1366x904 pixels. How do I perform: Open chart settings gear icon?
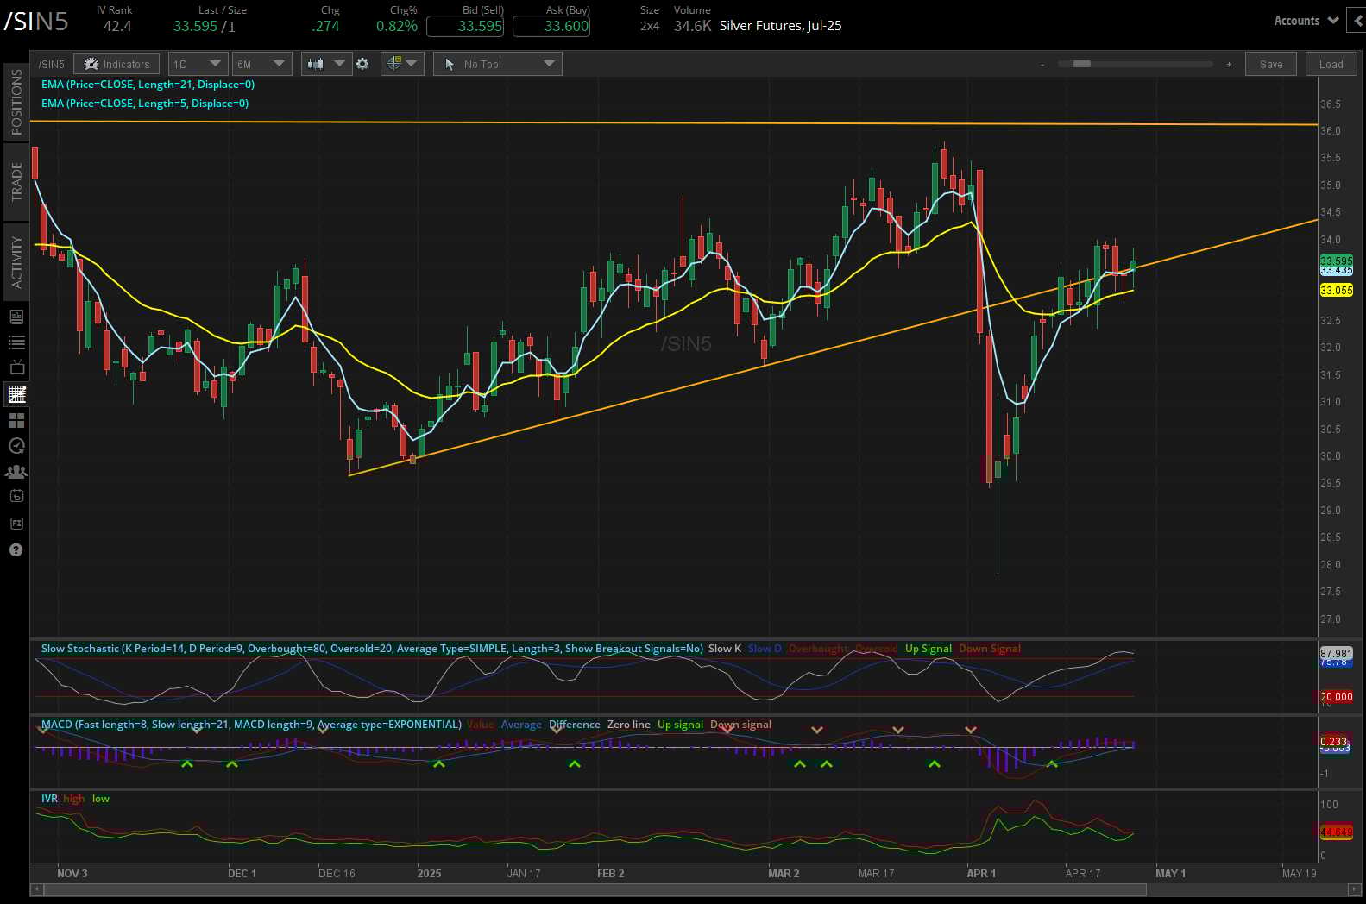[x=362, y=64]
